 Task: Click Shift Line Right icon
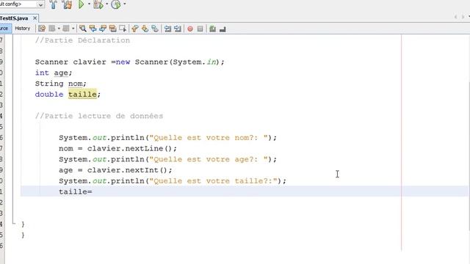pyautogui.click(x=178, y=29)
